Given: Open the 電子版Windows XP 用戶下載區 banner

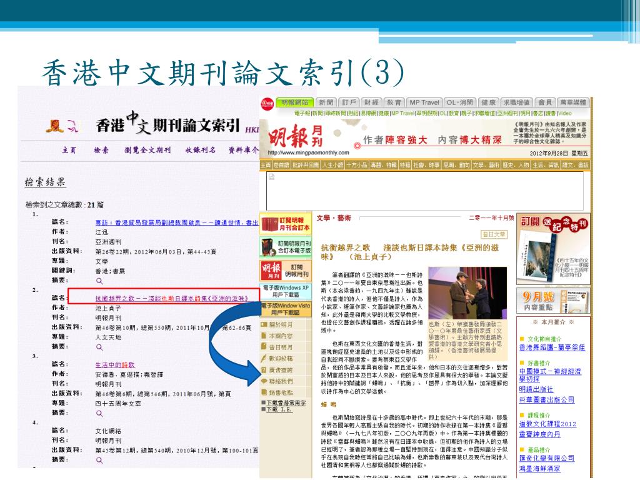Looking at the screenshot, I should click(x=286, y=291).
